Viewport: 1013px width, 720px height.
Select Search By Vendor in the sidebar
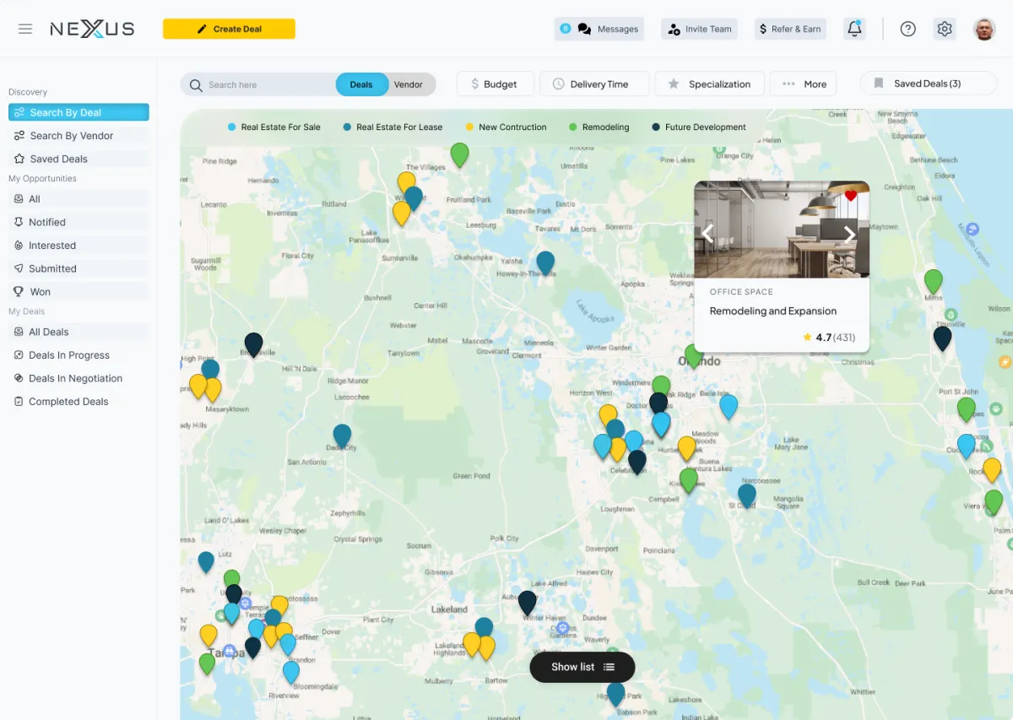click(x=79, y=135)
